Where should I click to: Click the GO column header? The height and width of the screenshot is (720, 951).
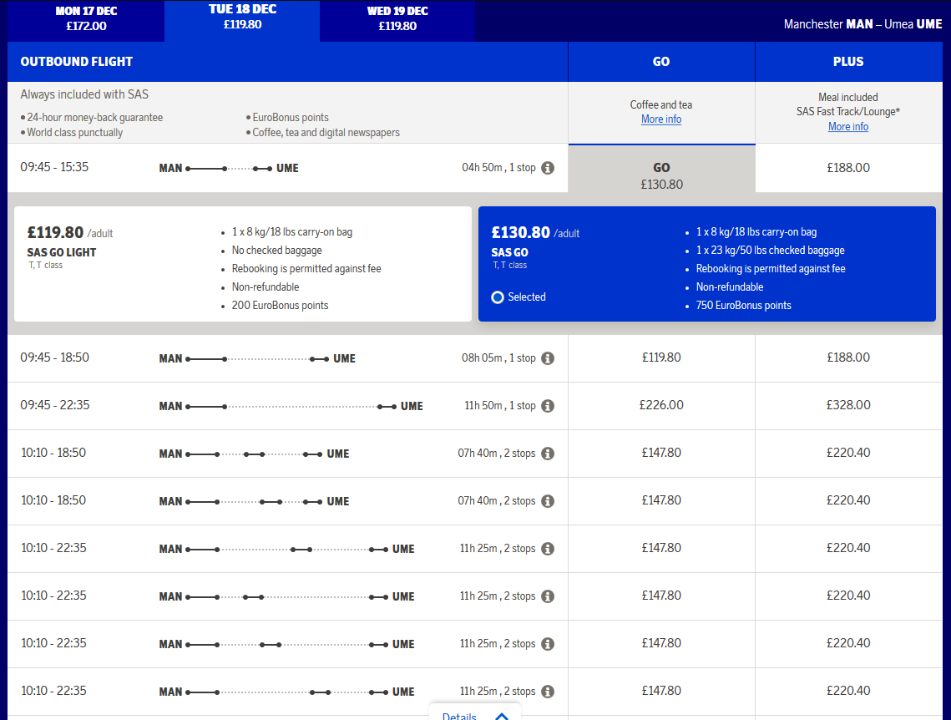point(661,61)
